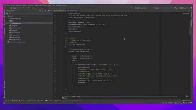Click the 4 spaces indent indicator
196x110 pixels.
(x=176, y=103)
